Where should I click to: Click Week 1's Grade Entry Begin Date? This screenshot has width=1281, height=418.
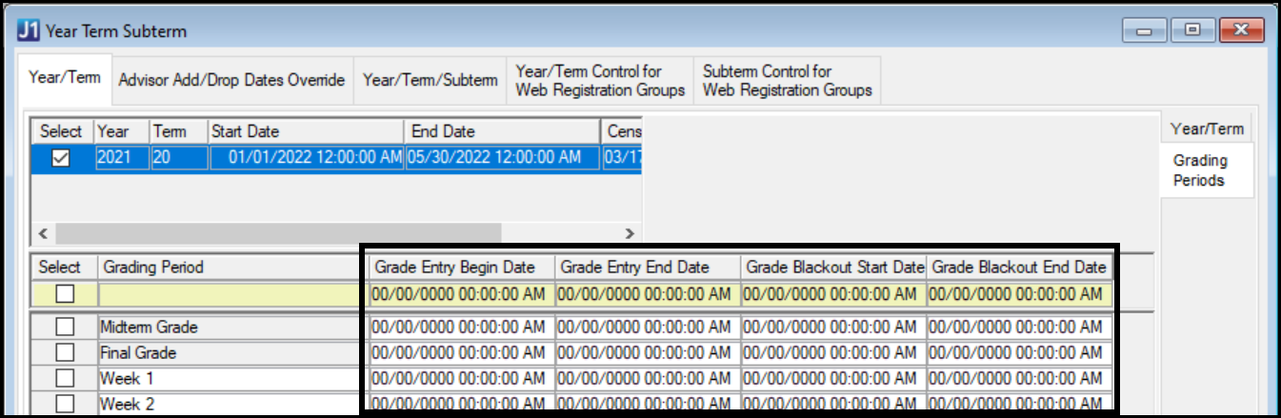click(x=462, y=379)
